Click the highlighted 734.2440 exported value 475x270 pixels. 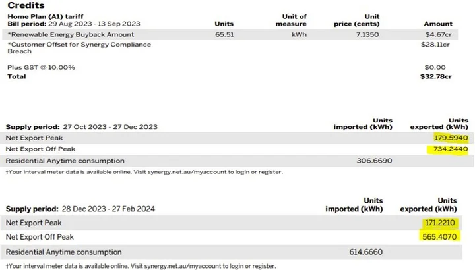click(x=449, y=149)
